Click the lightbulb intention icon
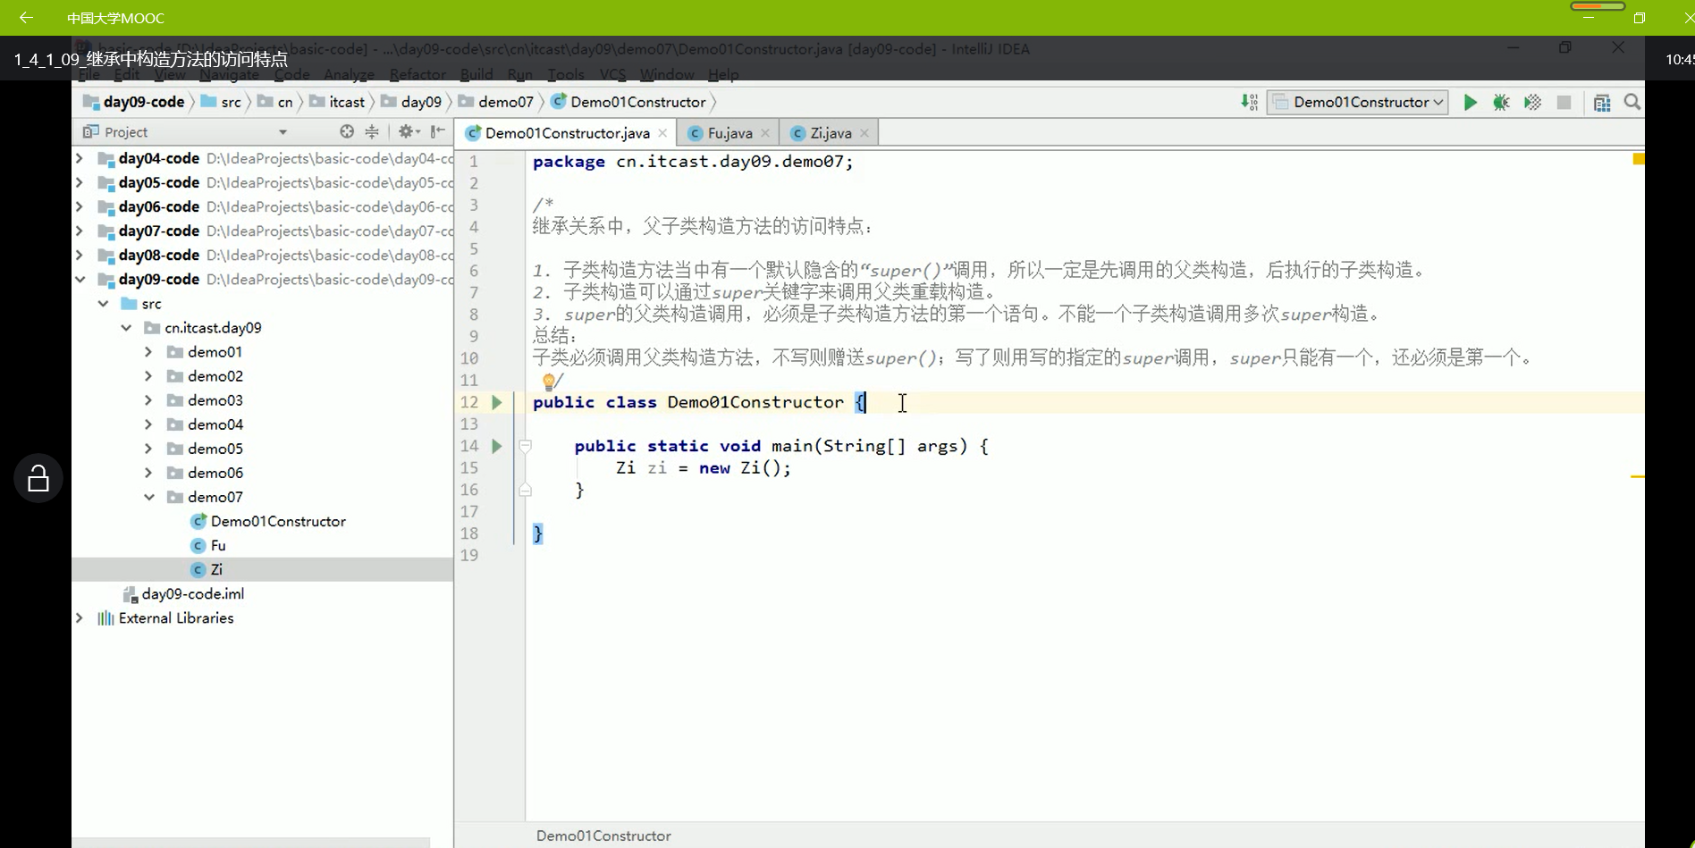 point(549,382)
